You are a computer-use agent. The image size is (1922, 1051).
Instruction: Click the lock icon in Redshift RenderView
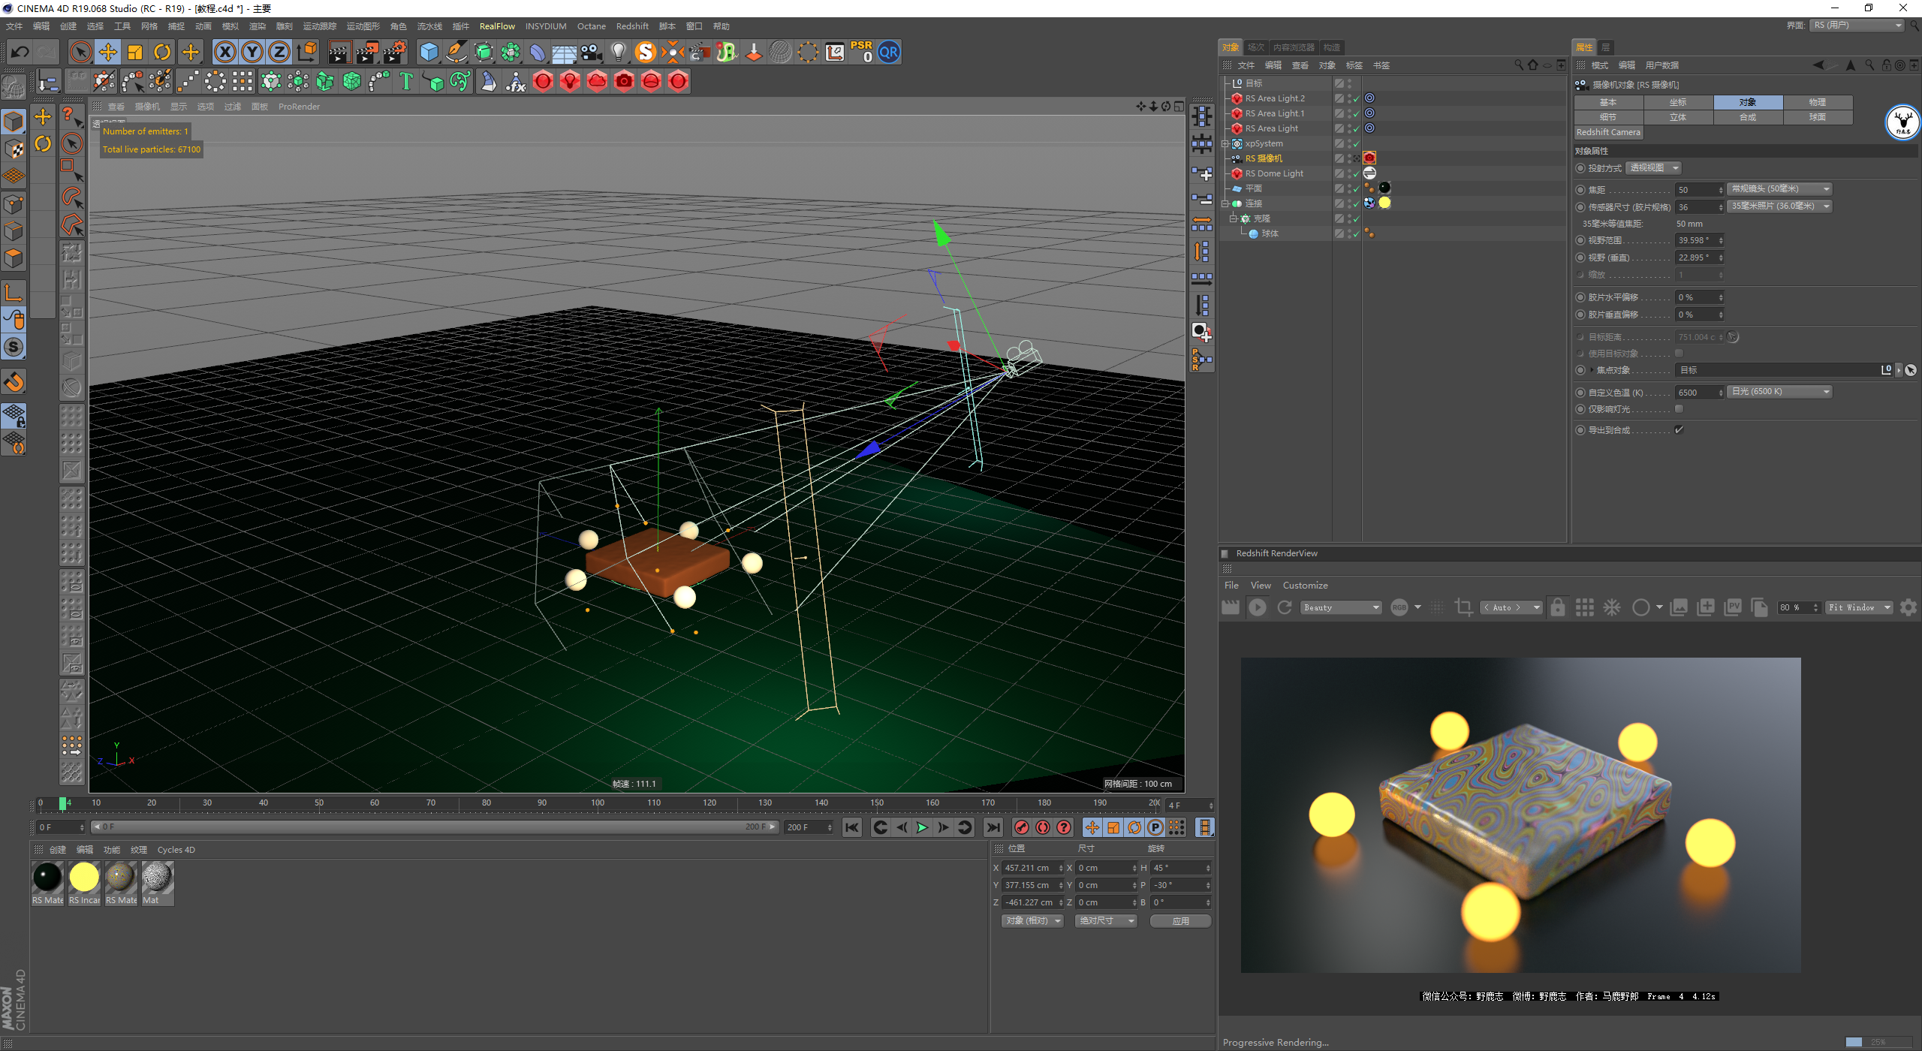click(1558, 607)
